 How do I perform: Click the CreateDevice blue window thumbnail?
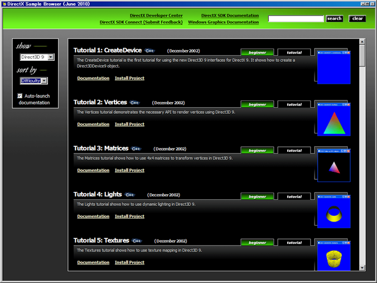pos(334,68)
